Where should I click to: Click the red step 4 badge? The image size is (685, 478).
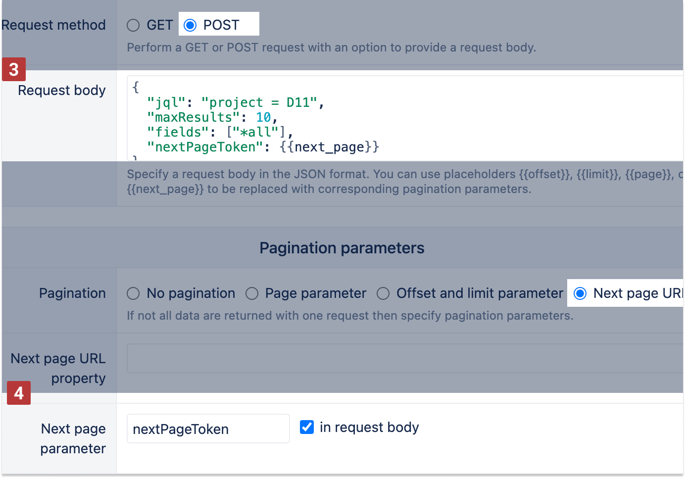coord(19,393)
